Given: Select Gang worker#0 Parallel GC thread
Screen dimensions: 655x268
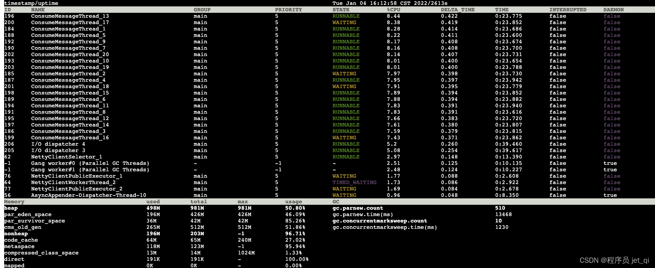Looking at the screenshot, I should (90, 163).
